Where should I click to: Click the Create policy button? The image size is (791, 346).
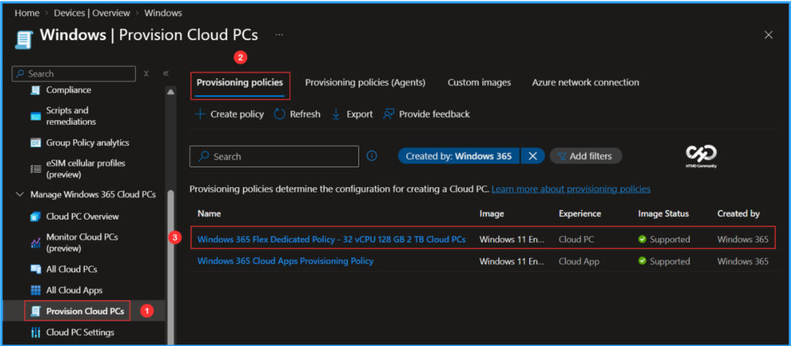(229, 114)
